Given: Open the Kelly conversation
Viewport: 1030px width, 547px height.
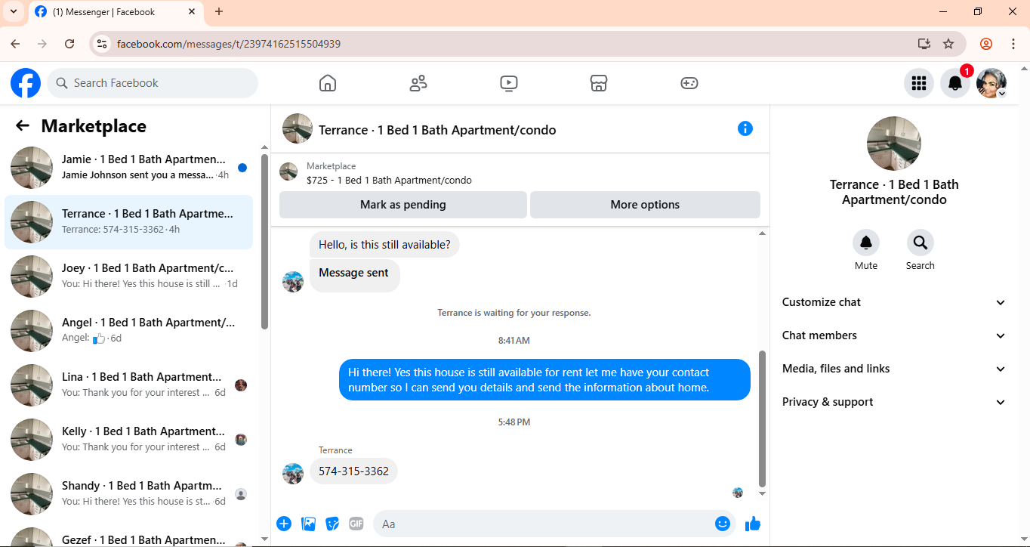Looking at the screenshot, I should point(129,440).
